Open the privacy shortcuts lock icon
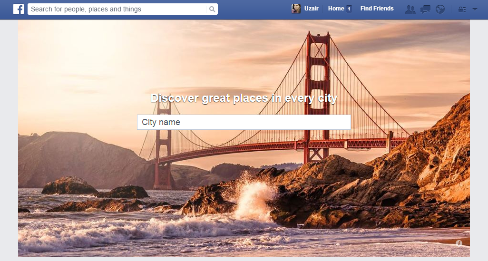488x261 pixels. (461, 9)
